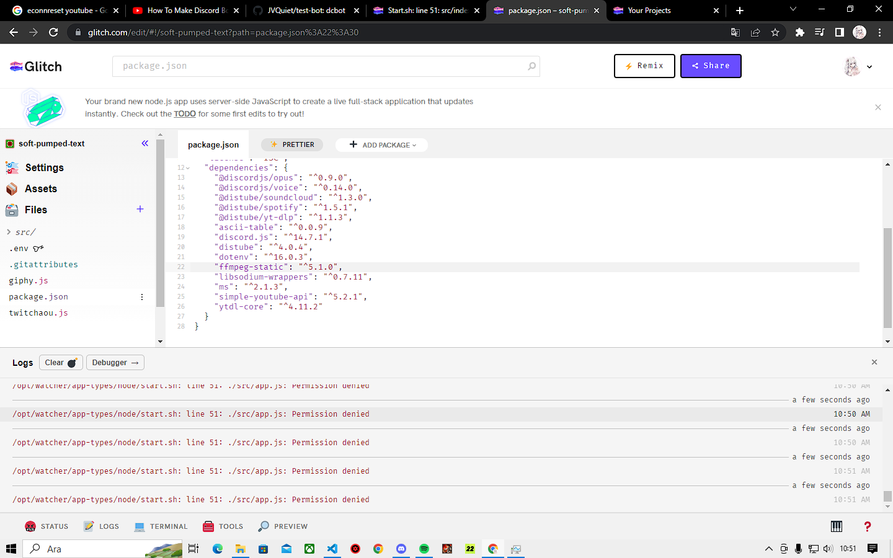Image resolution: width=893 pixels, height=558 pixels.
Task: Open twitchaou.js file
Action: [38, 313]
